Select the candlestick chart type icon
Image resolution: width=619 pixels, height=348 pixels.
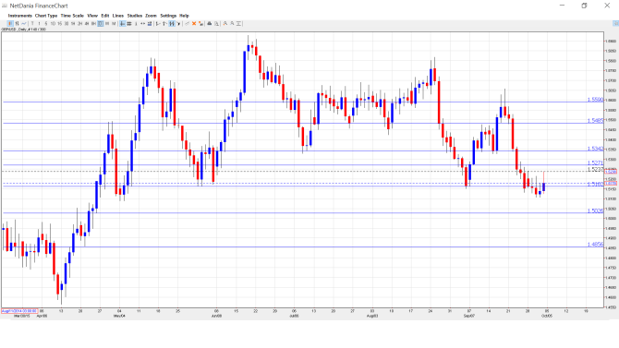coord(10,24)
